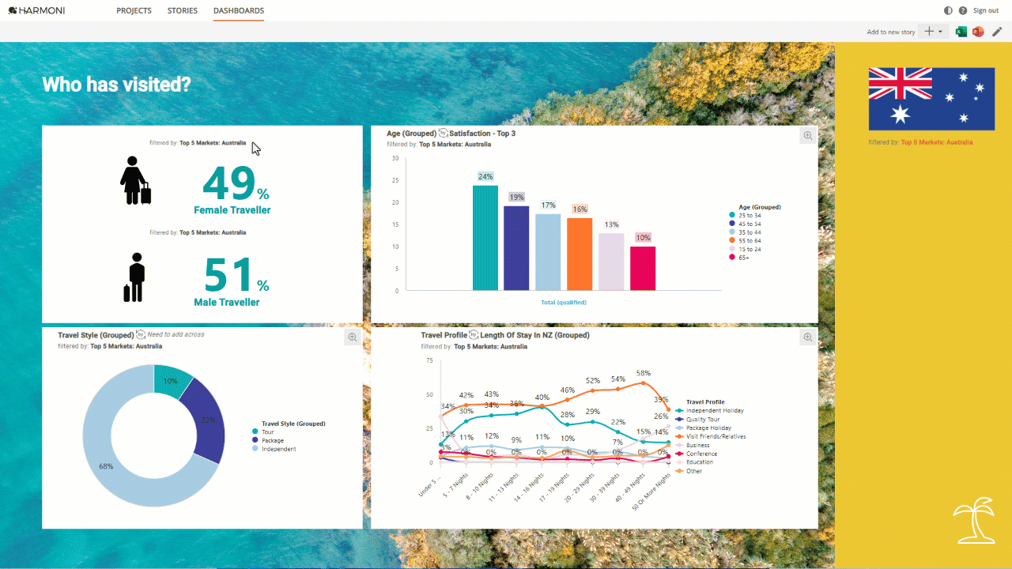This screenshot has height=569, width=1012.
Task: Zoom into the Travel Profile line chart
Action: click(x=808, y=337)
